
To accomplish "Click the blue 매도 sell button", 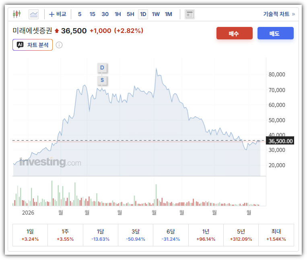I will click(276, 33).
